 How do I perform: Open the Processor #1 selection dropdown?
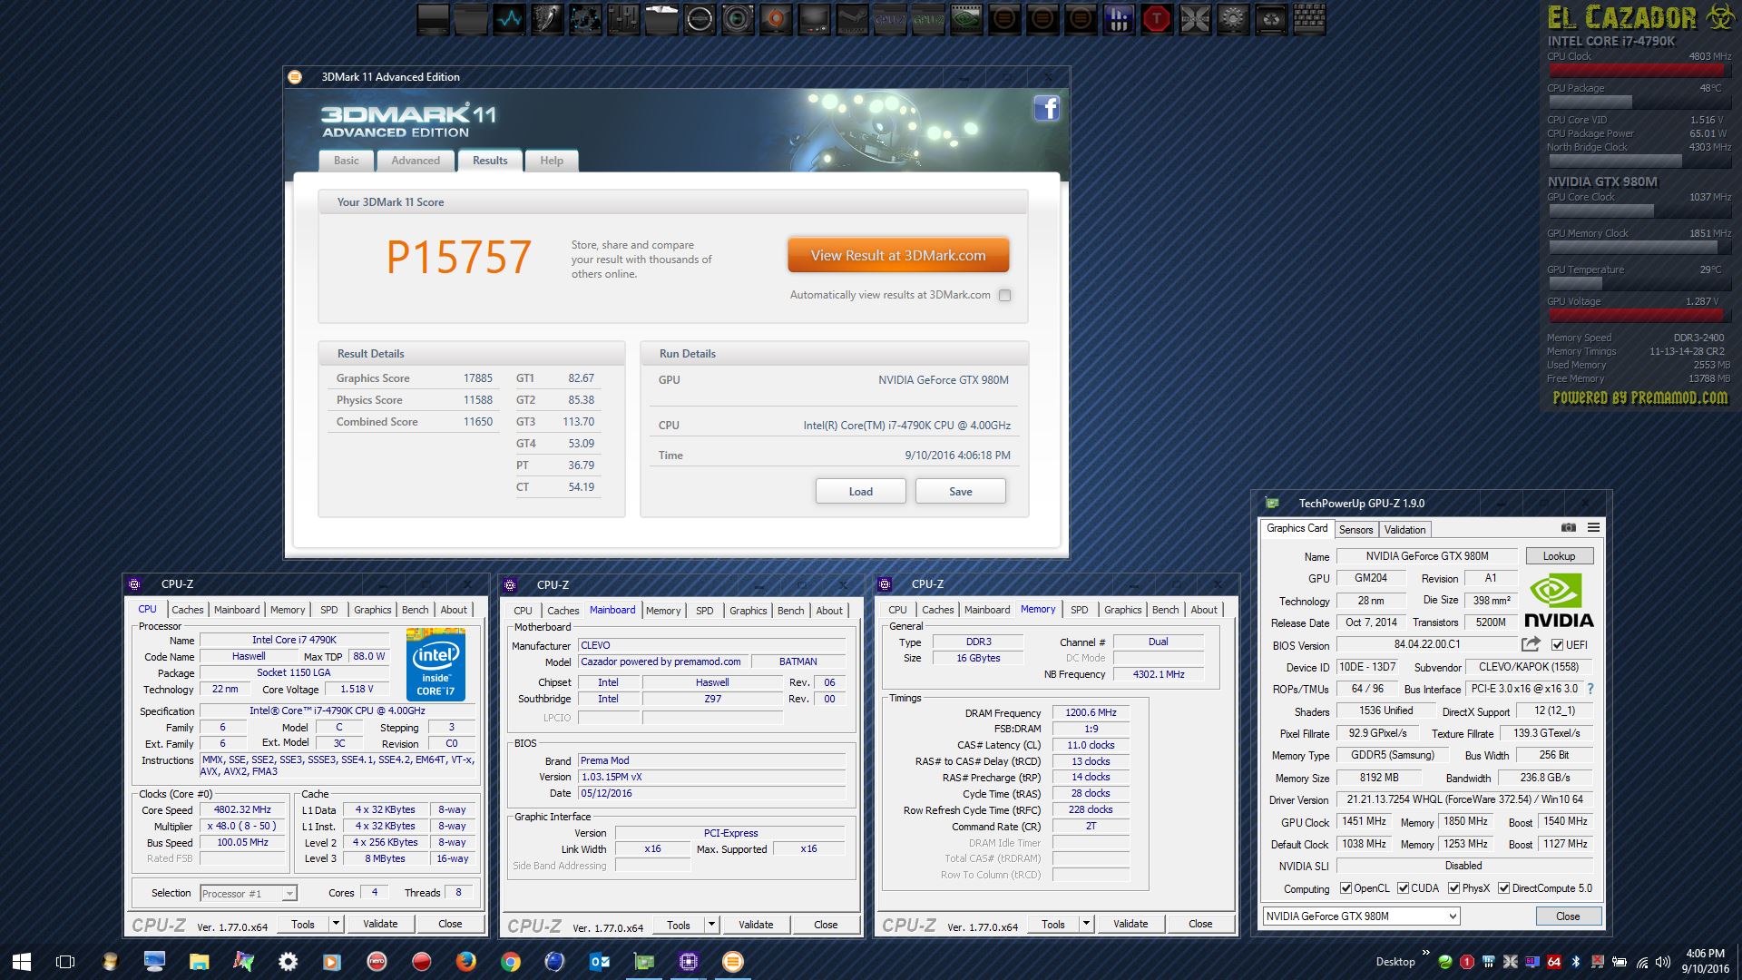point(248,894)
